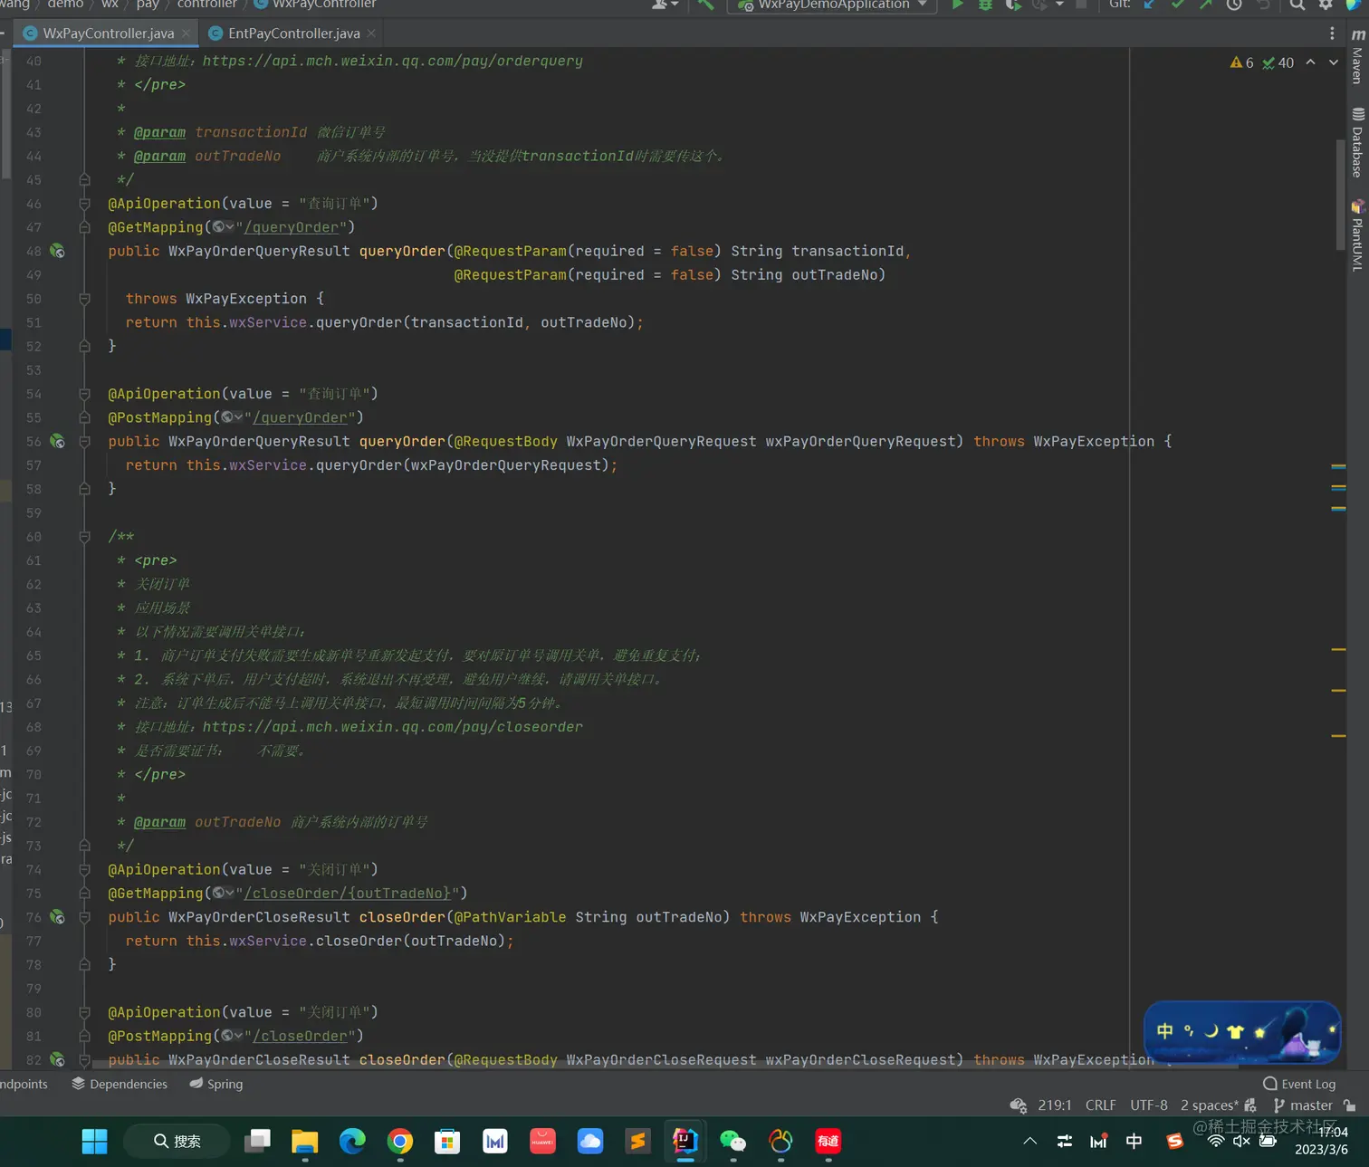Screen dimensions: 1369x1167
Task: Close the WxPayController.java tab
Action: pos(186,33)
